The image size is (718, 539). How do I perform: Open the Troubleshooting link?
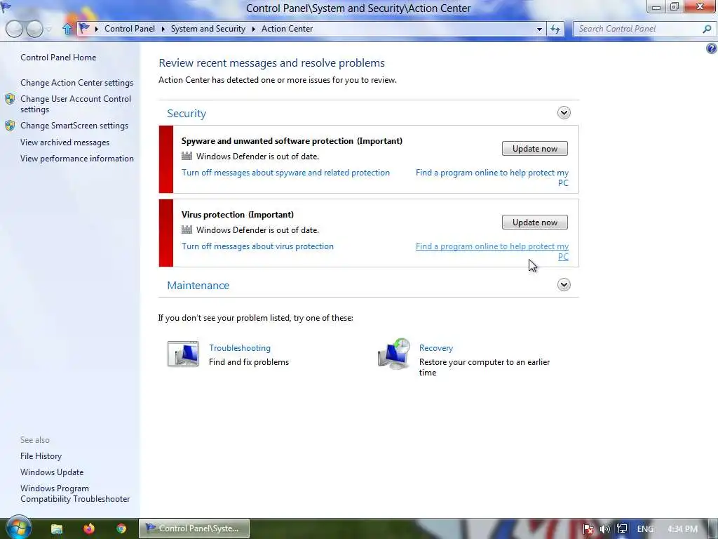(240, 348)
